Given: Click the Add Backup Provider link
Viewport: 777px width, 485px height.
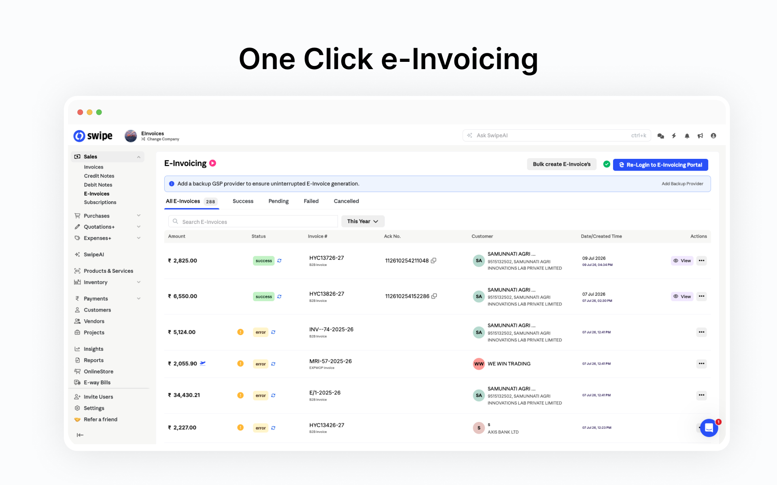Looking at the screenshot, I should coord(682,184).
